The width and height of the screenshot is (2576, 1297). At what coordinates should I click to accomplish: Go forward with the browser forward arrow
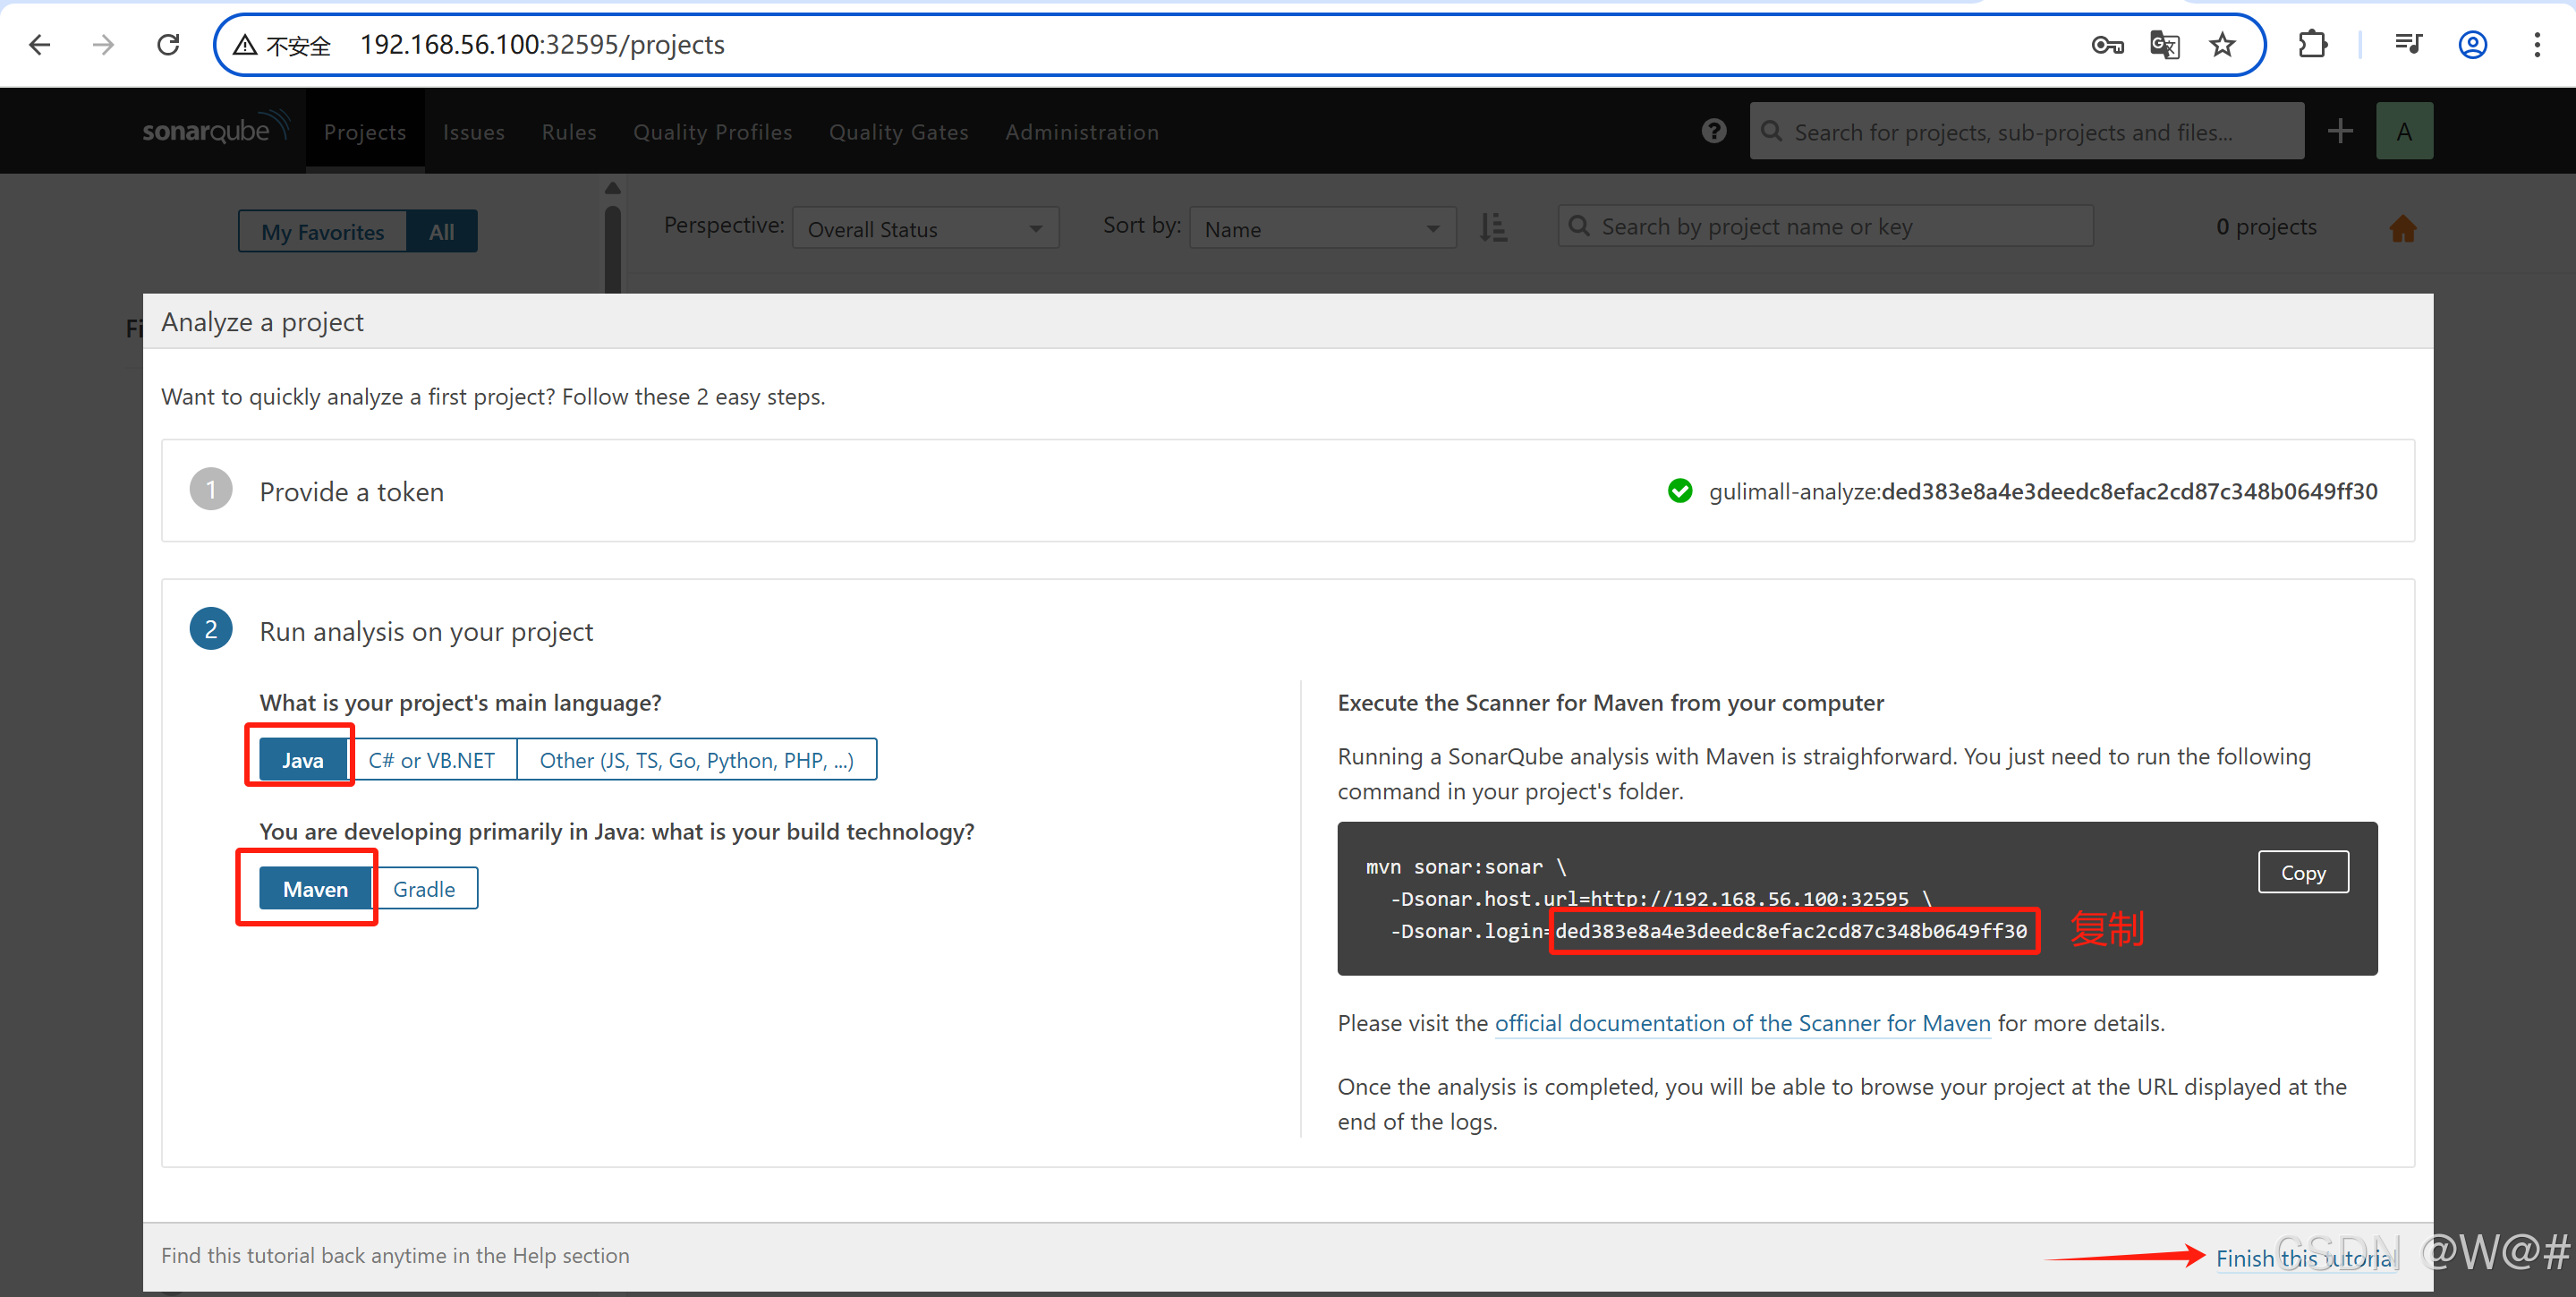coord(103,45)
